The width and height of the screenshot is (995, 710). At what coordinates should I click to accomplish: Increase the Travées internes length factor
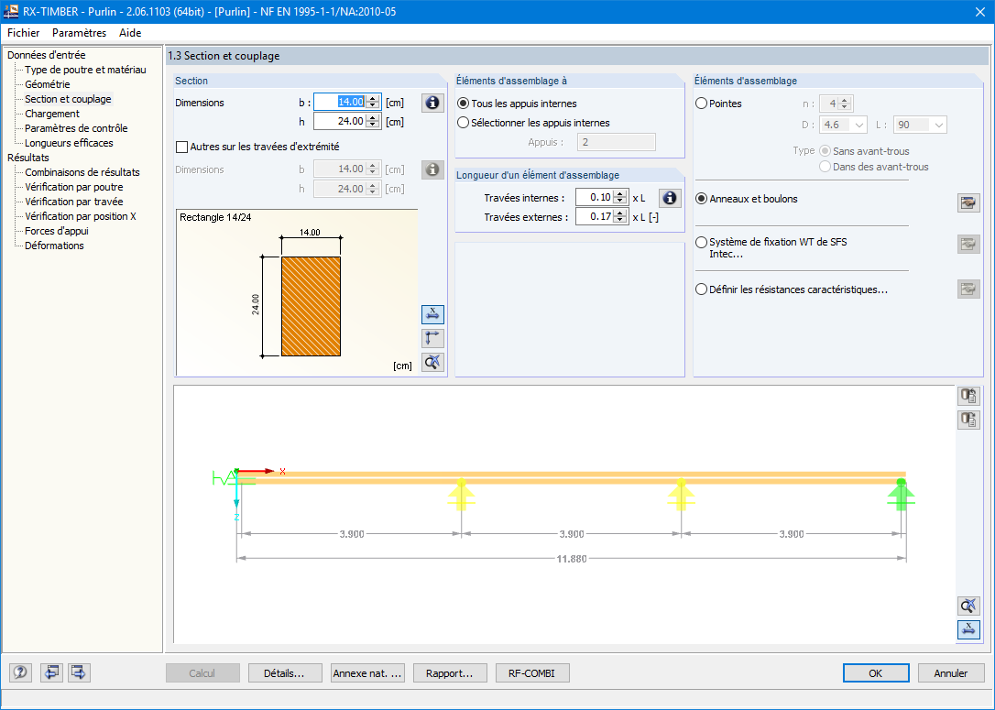[620, 193]
